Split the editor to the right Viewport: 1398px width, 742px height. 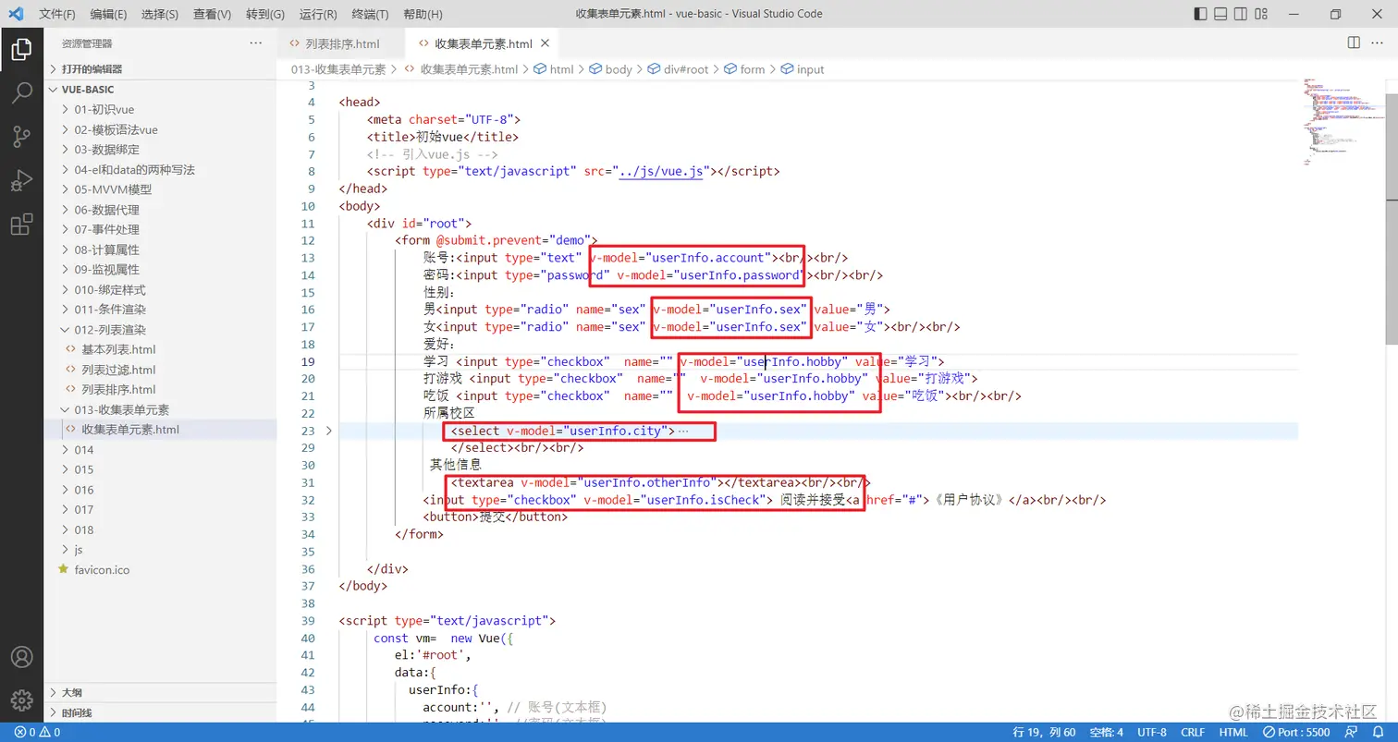[1354, 43]
